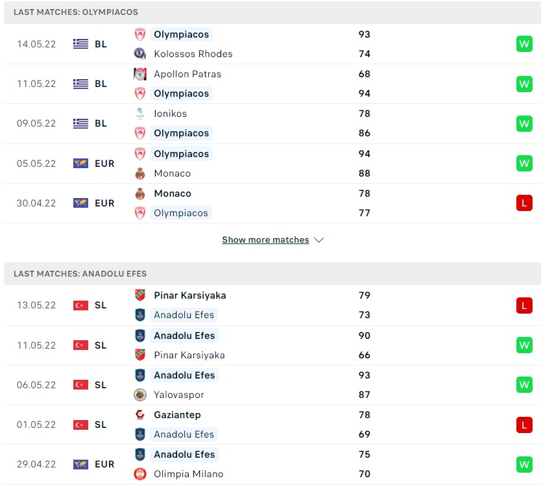This screenshot has width=541, height=485.
Task: Click the Monaco team name on 30.04.22
Action: 173,193
